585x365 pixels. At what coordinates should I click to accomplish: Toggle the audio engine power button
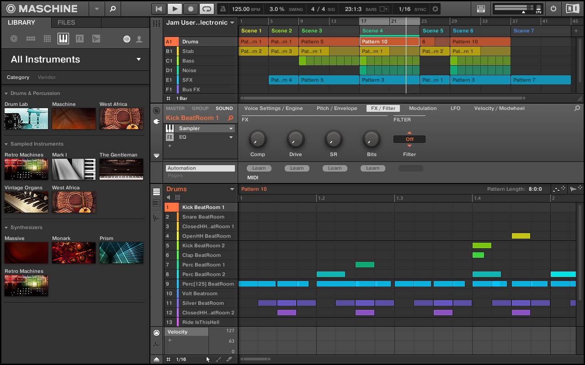tap(553, 9)
